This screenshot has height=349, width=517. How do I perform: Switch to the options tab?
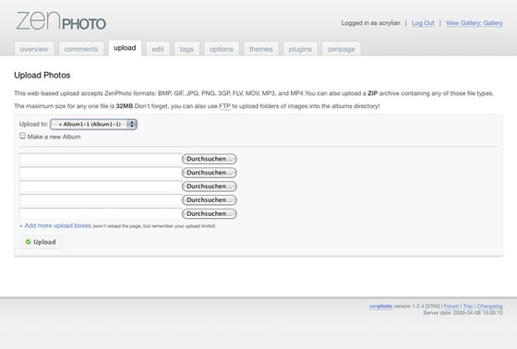222,49
